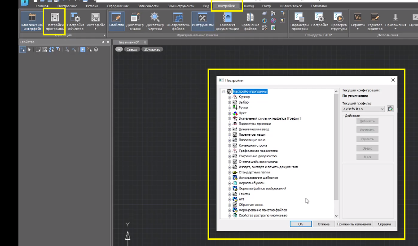Viewport: 418px width, 246px height.
Task: Open Диспетчер чертежа panel
Action: click(155, 21)
